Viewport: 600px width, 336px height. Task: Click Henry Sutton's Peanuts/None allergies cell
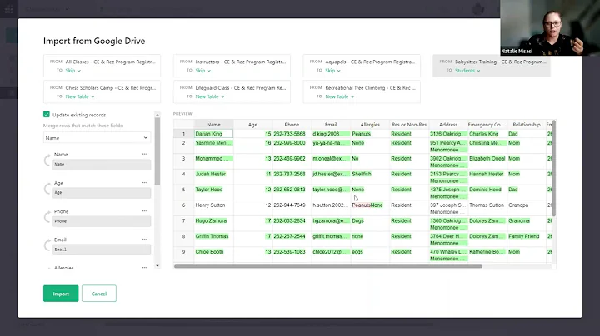370,208
